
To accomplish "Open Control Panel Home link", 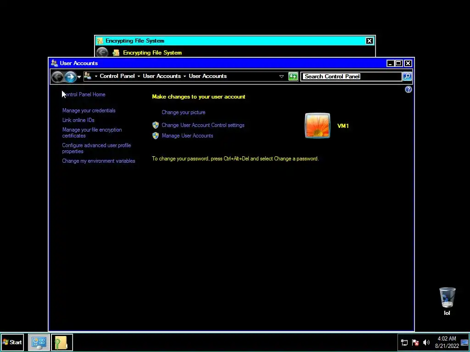I will point(84,94).
